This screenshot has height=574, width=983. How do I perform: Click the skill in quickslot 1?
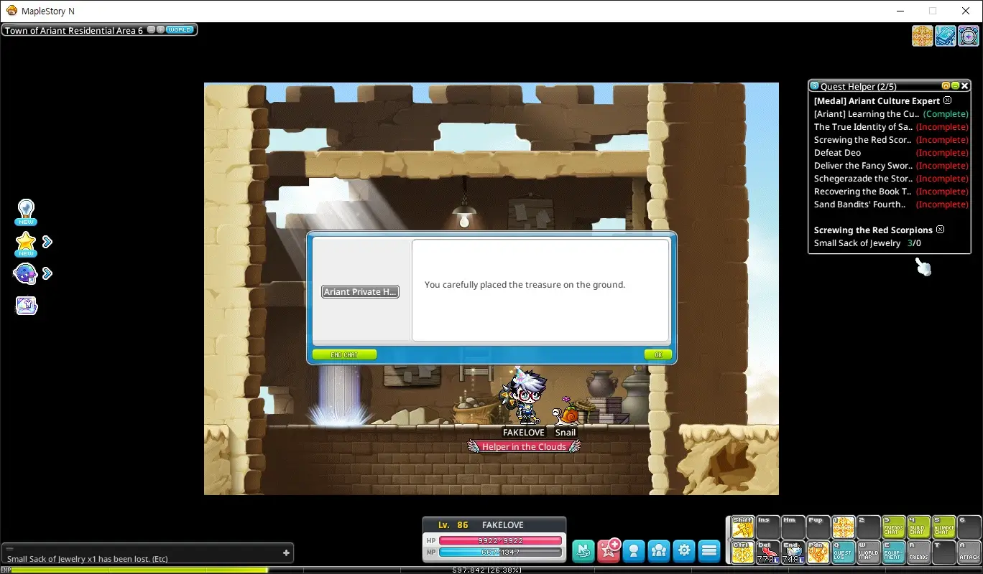pyautogui.click(x=844, y=527)
